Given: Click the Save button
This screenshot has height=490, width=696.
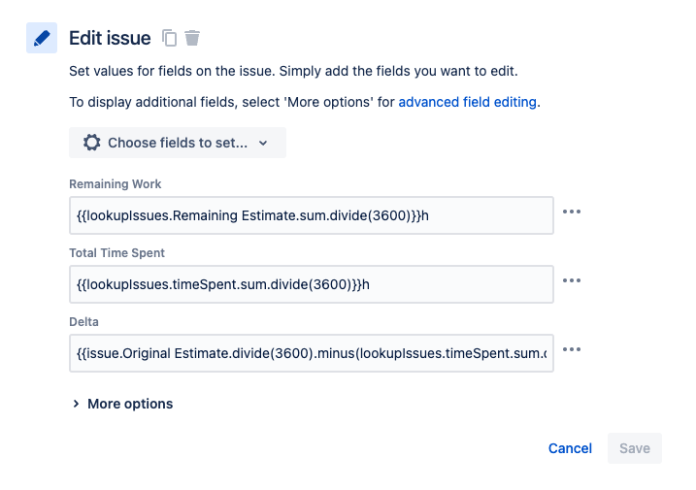Looking at the screenshot, I should [x=635, y=448].
